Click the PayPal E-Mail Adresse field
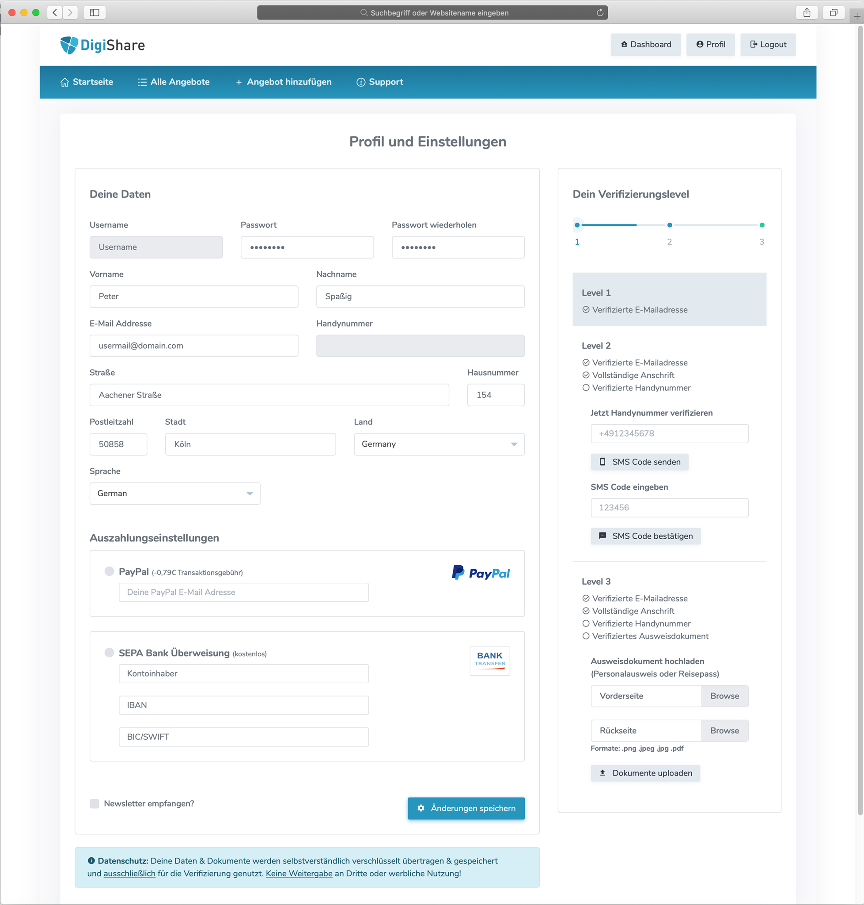This screenshot has height=905, width=864. click(x=244, y=592)
